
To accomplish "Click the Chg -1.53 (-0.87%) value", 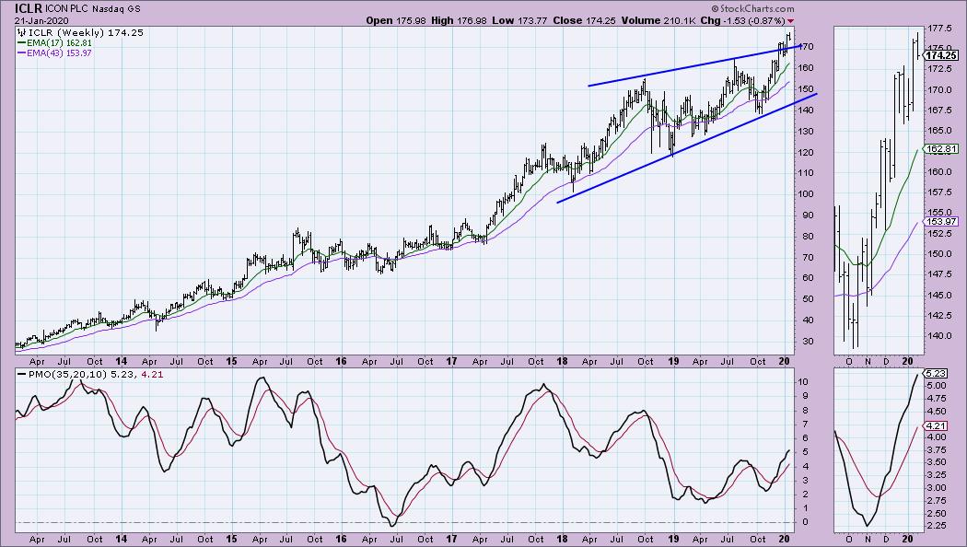I will click(743, 20).
